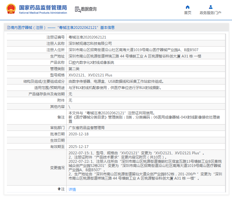Click the 有效期至 label cell
Viewport: 232px width, 197px height.
pyautogui.click(x=37, y=146)
